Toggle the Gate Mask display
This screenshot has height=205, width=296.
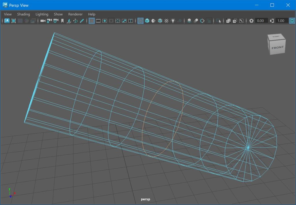point(111,21)
